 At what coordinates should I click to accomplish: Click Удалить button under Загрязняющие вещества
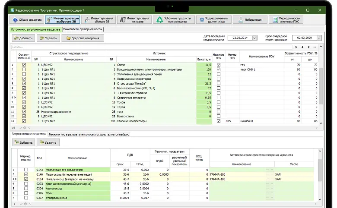click(x=48, y=142)
